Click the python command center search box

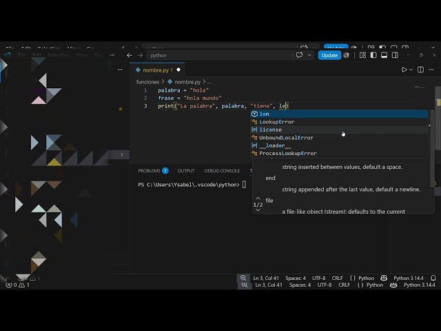click(219, 55)
